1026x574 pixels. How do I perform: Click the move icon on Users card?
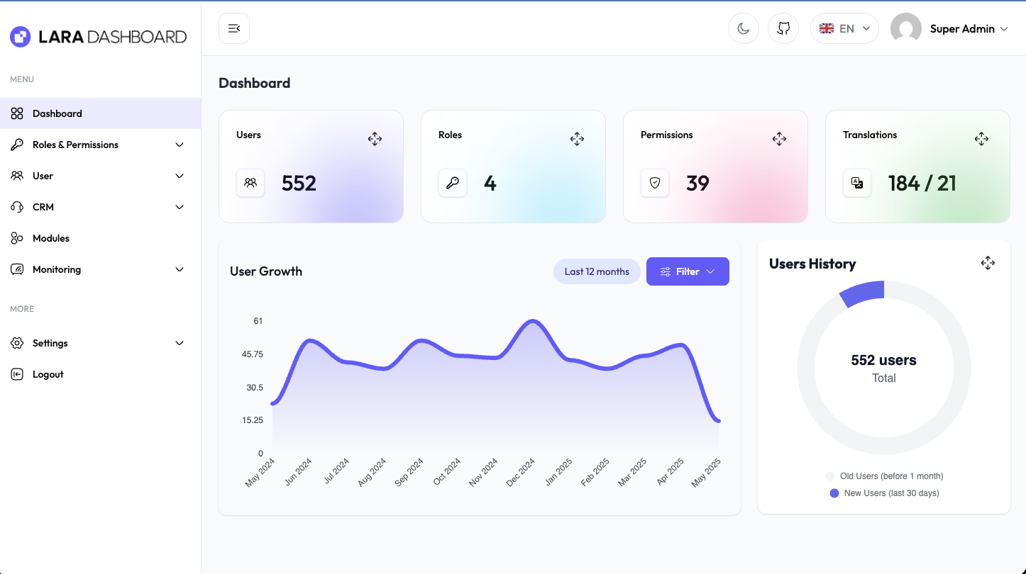click(375, 139)
